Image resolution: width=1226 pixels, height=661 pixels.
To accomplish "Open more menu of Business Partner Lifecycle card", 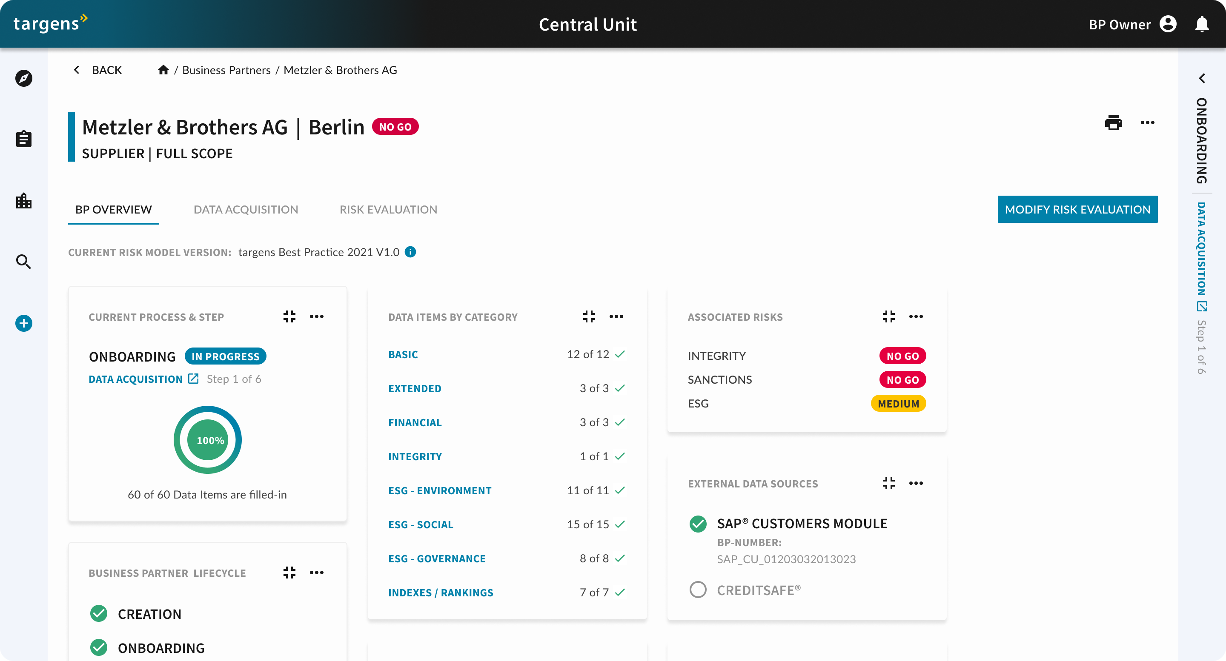I will tap(316, 573).
